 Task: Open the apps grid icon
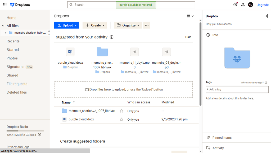[5, 5]
